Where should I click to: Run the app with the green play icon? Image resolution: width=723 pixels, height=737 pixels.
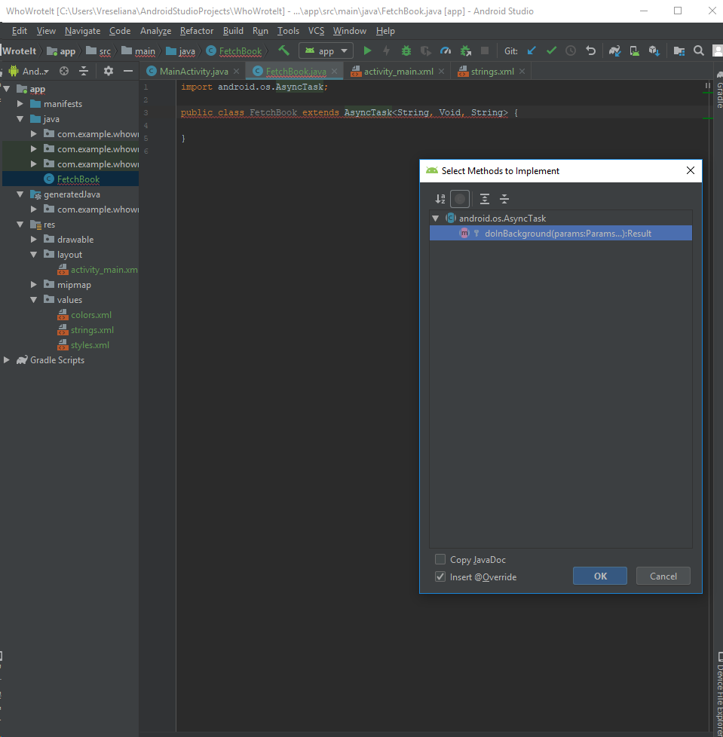[x=367, y=50]
